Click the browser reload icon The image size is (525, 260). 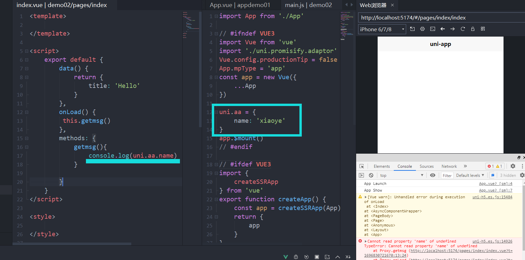(463, 29)
